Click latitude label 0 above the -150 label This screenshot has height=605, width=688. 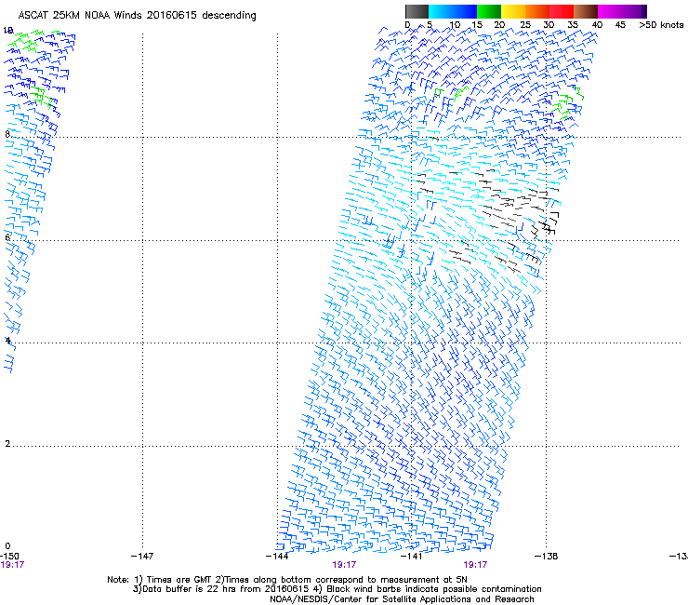tap(7, 546)
